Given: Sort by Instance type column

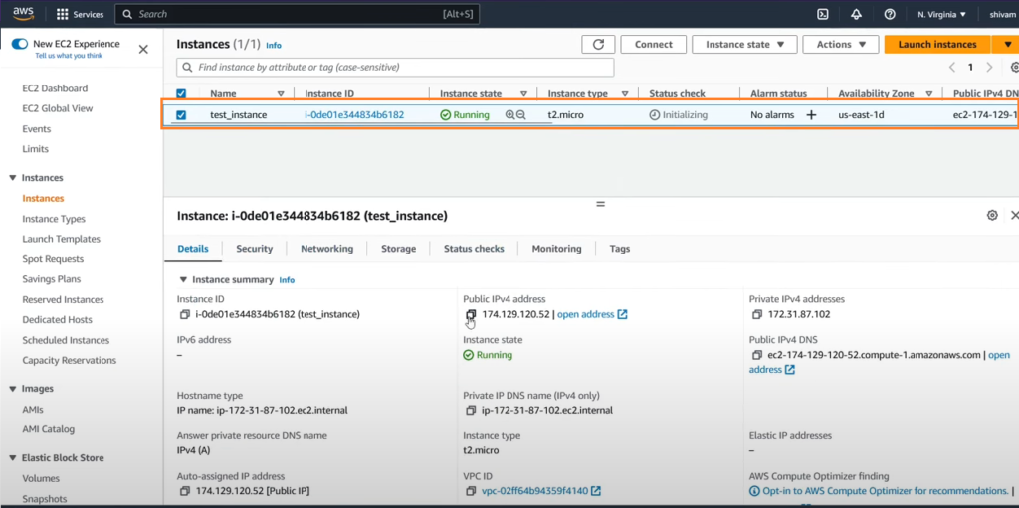Looking at the screenshot, I should pyautogui.click(x=625, y=94).
